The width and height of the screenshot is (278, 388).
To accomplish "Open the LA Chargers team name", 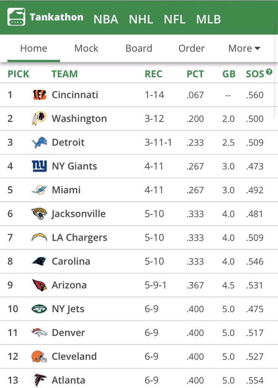I will pyautogui.click(x=79, y=238).
